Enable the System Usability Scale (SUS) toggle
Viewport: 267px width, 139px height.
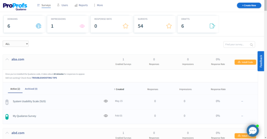coord(7,102)
